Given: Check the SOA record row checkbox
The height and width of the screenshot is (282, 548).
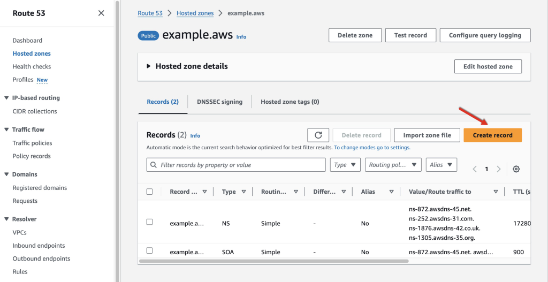Looking at the screenshot, I should [150, 250].
